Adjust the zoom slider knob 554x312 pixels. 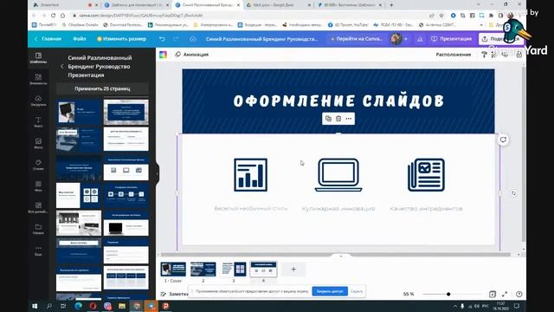448,294
